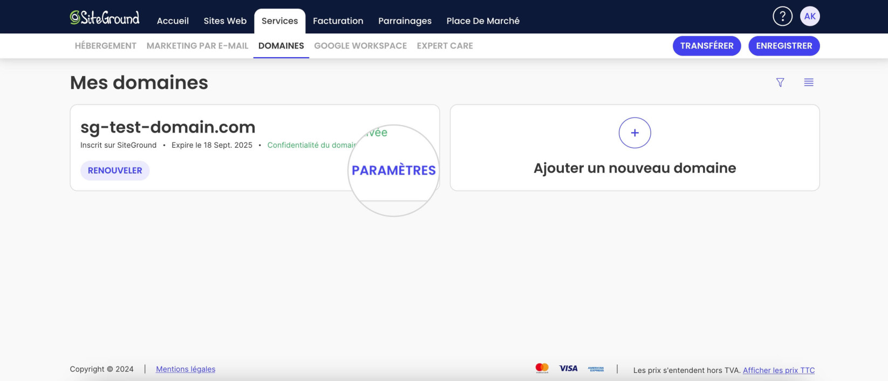Open Facturation navigation item
Image resolution: width=888 pixels, height=381 pixels.
[x=338, y=21]
